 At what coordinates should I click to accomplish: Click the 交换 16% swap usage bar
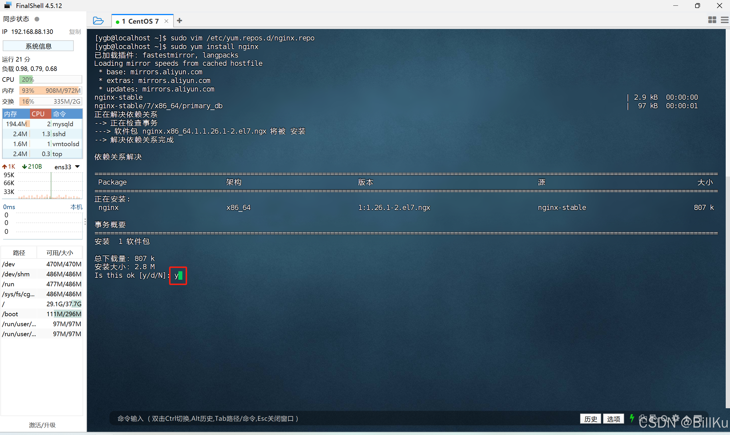pyautogui.click(x=51, y=101)
